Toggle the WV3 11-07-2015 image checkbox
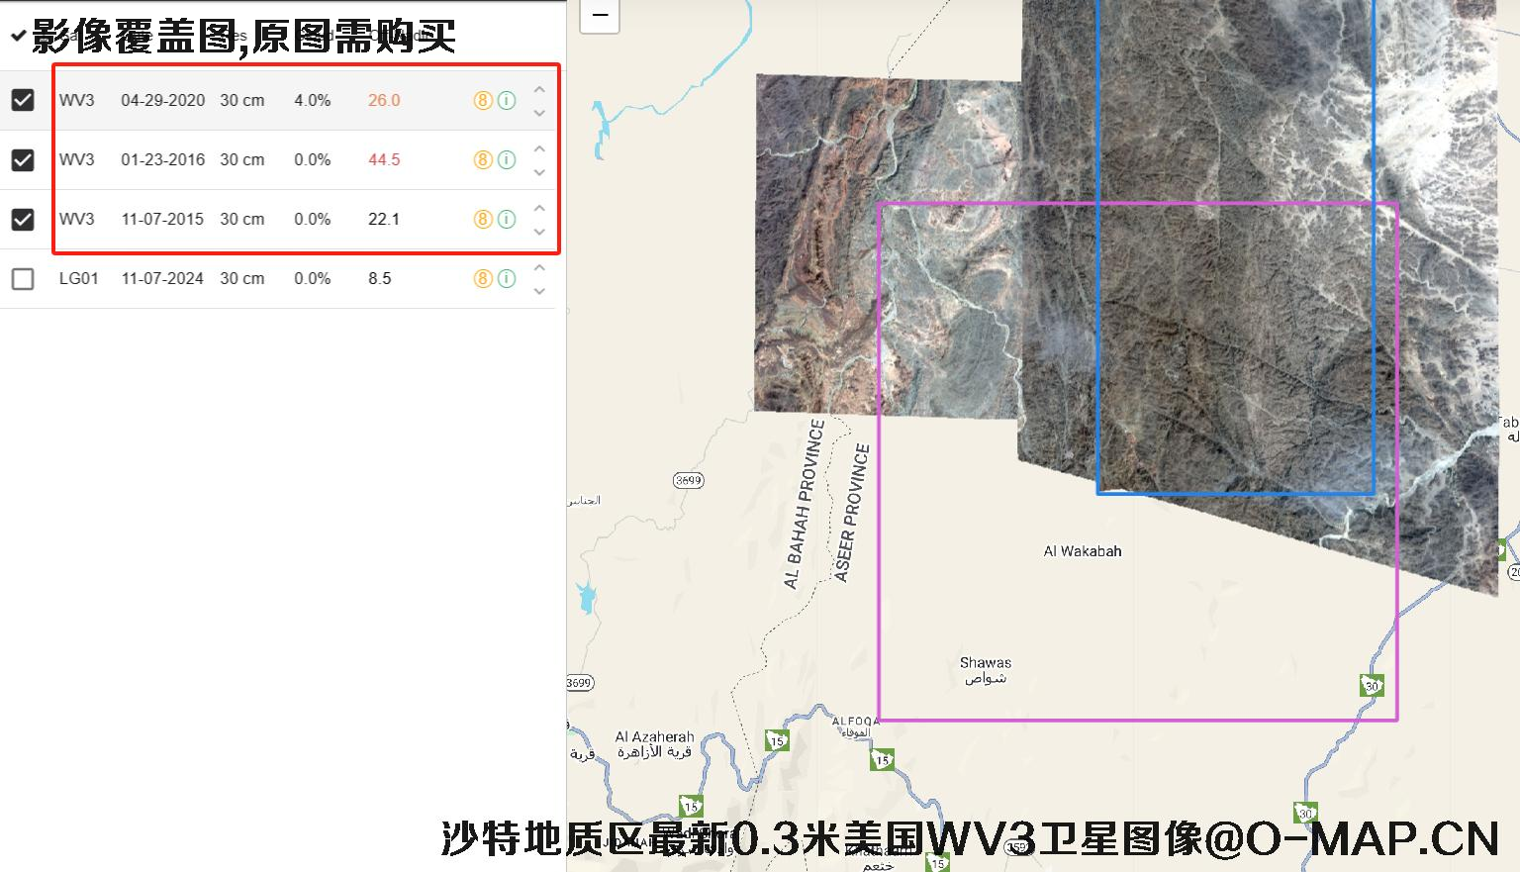The width and height of the screenshot is (1520, 872). click(x=23, y=219)
